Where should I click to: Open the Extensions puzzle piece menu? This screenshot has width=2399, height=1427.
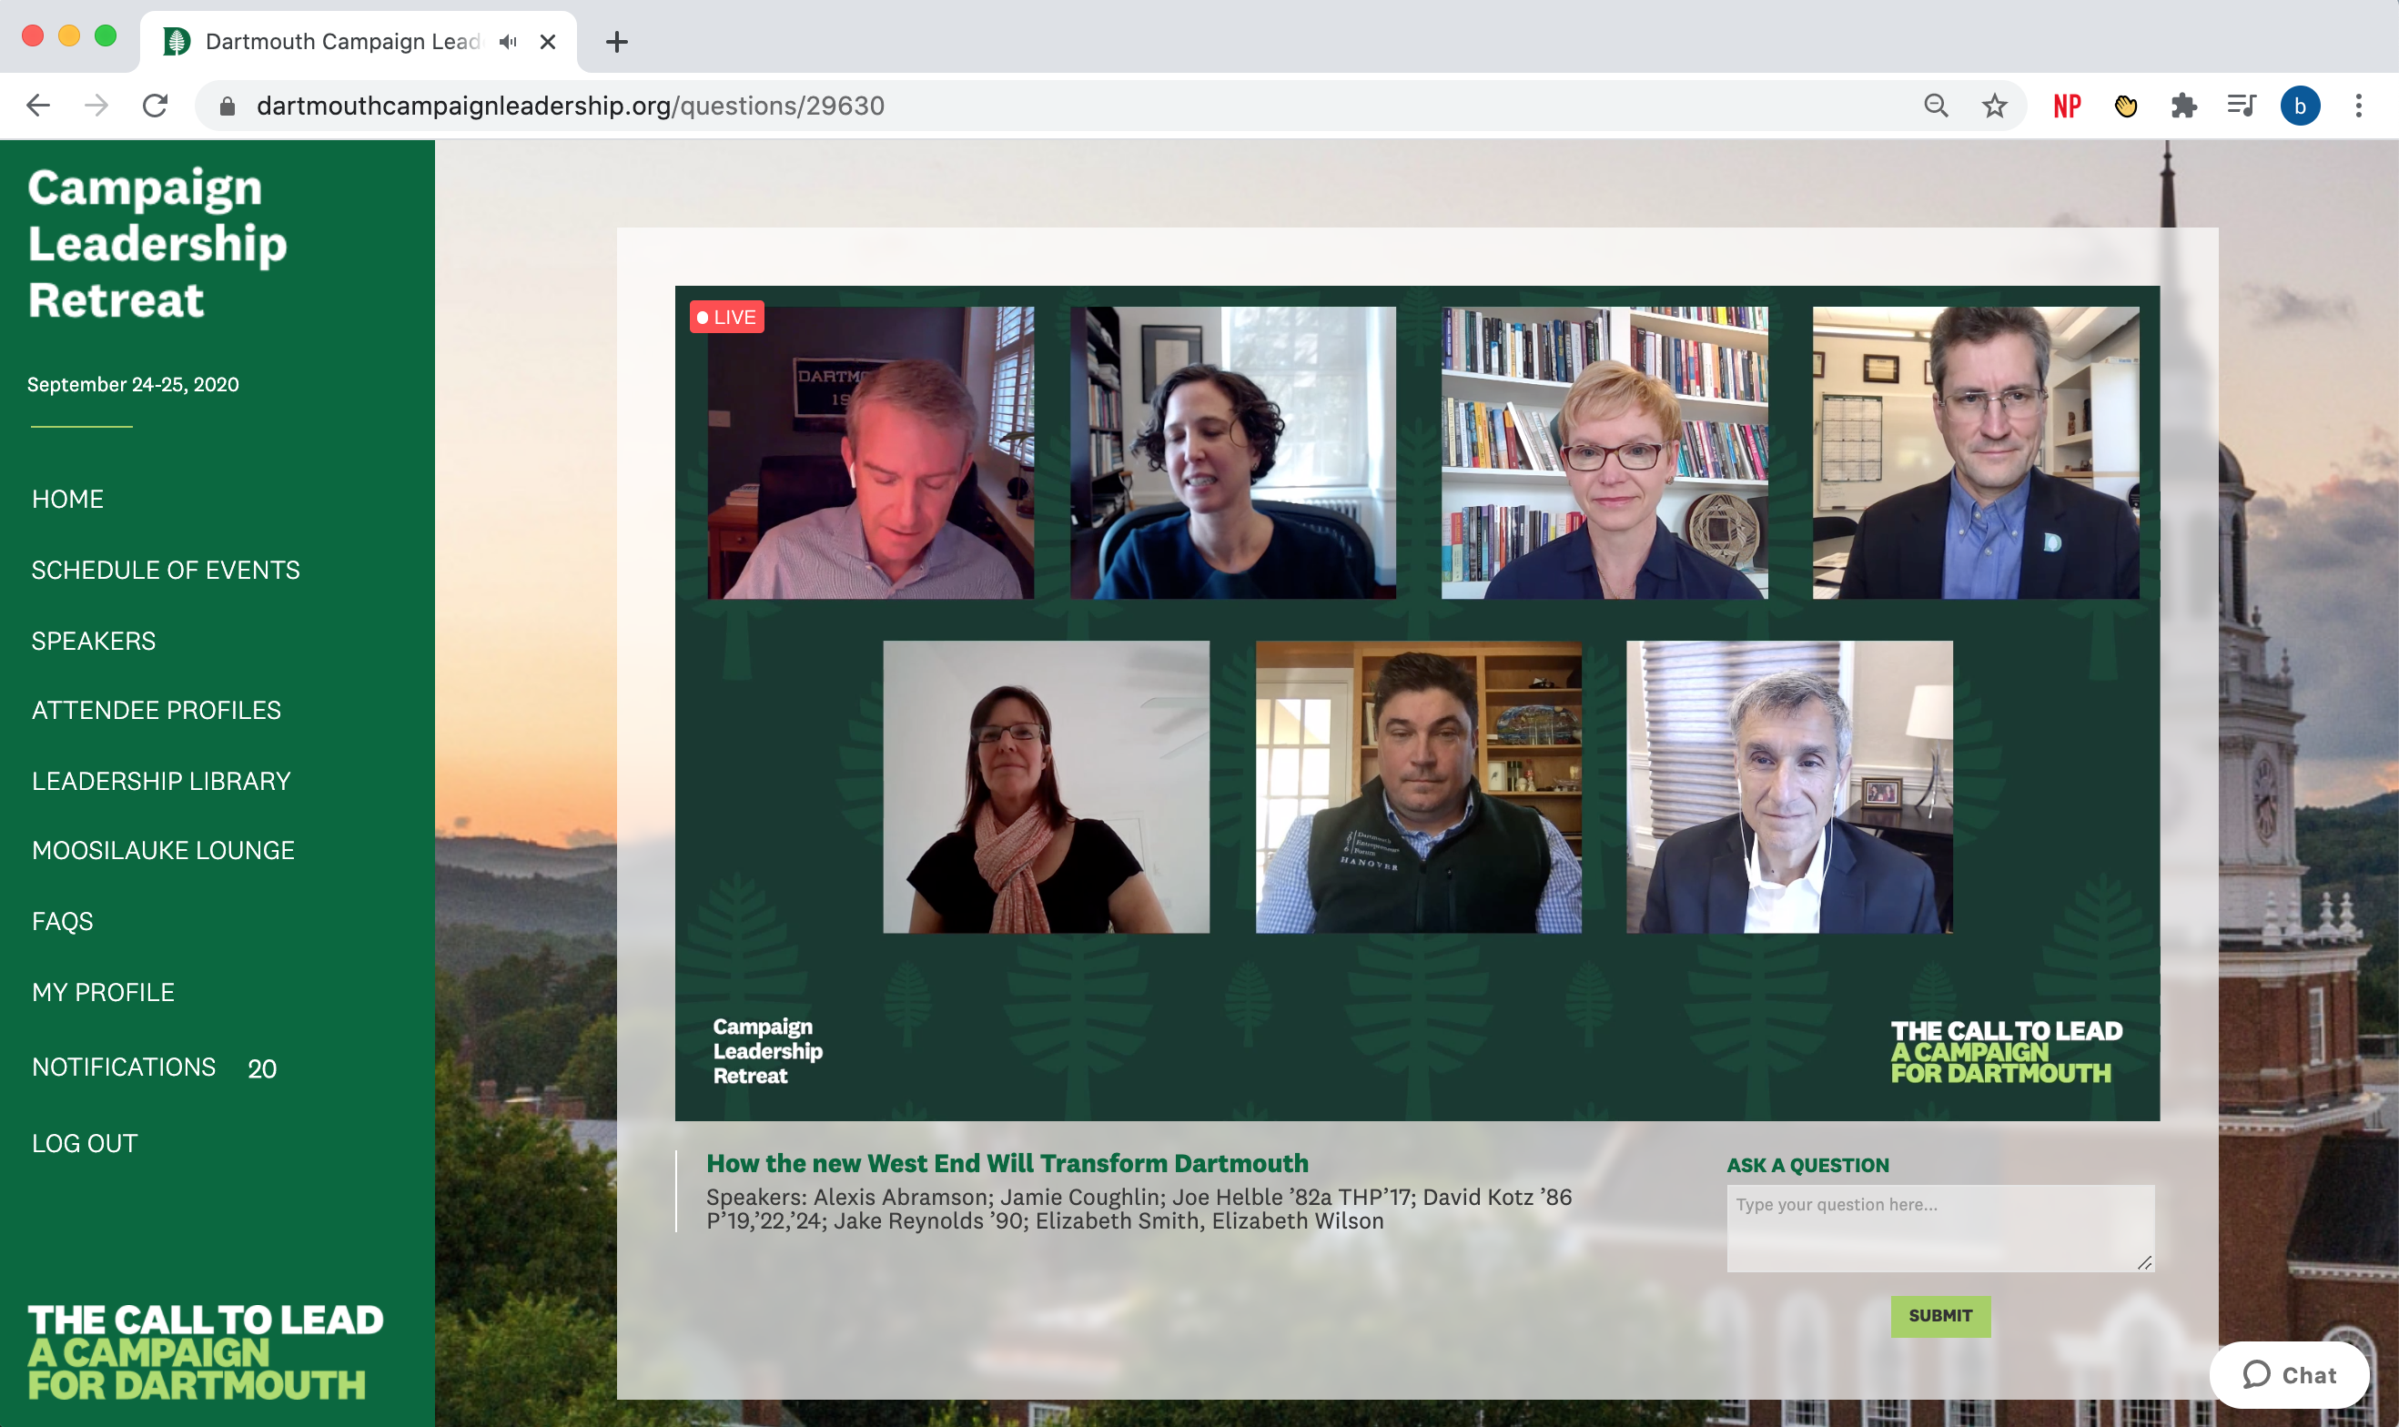pos(2183,105)
